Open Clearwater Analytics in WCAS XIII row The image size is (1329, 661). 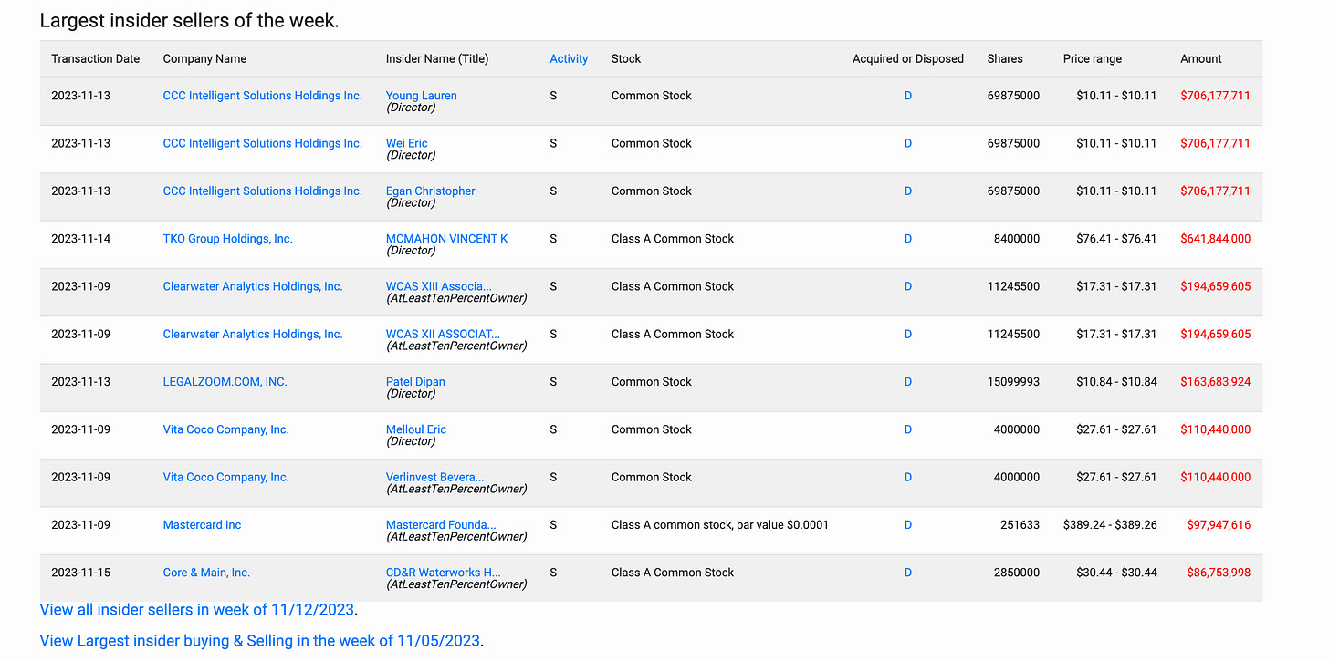point(253,286)
